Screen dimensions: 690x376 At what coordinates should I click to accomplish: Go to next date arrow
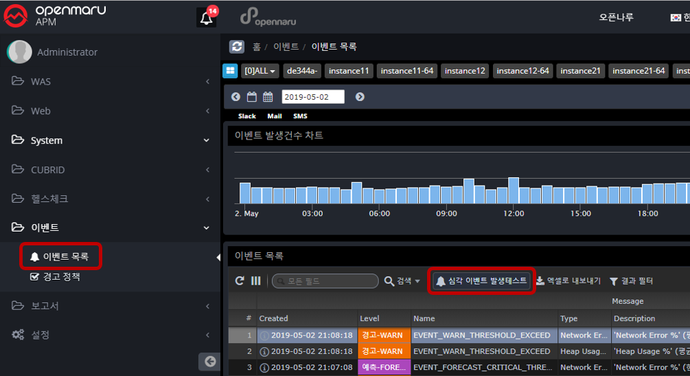pyautogui.click(x=360, y=97)
